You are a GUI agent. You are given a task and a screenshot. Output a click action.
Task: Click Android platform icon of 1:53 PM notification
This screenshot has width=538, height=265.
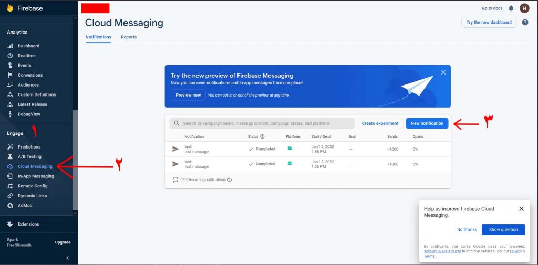(289, 164)
